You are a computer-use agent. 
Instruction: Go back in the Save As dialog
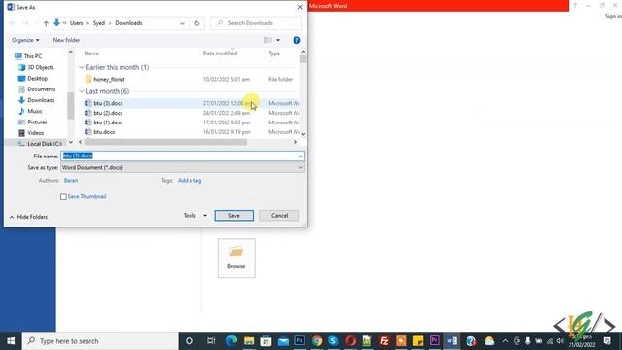(13, 23)
